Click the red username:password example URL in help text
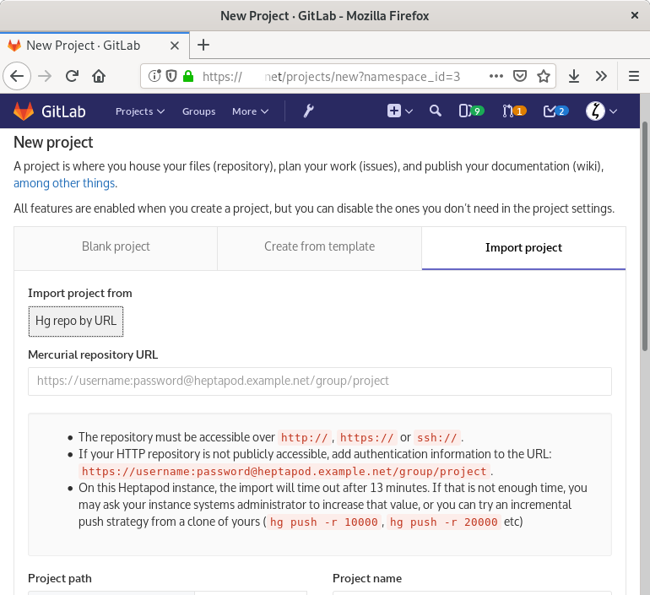650x595 pixels. [x=284, y=472]
